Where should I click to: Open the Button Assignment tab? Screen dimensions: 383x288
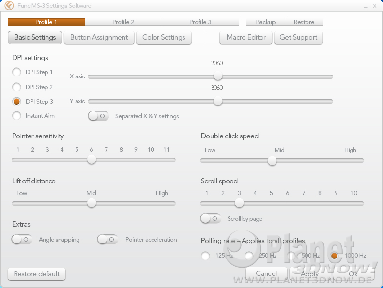point(99,37)
